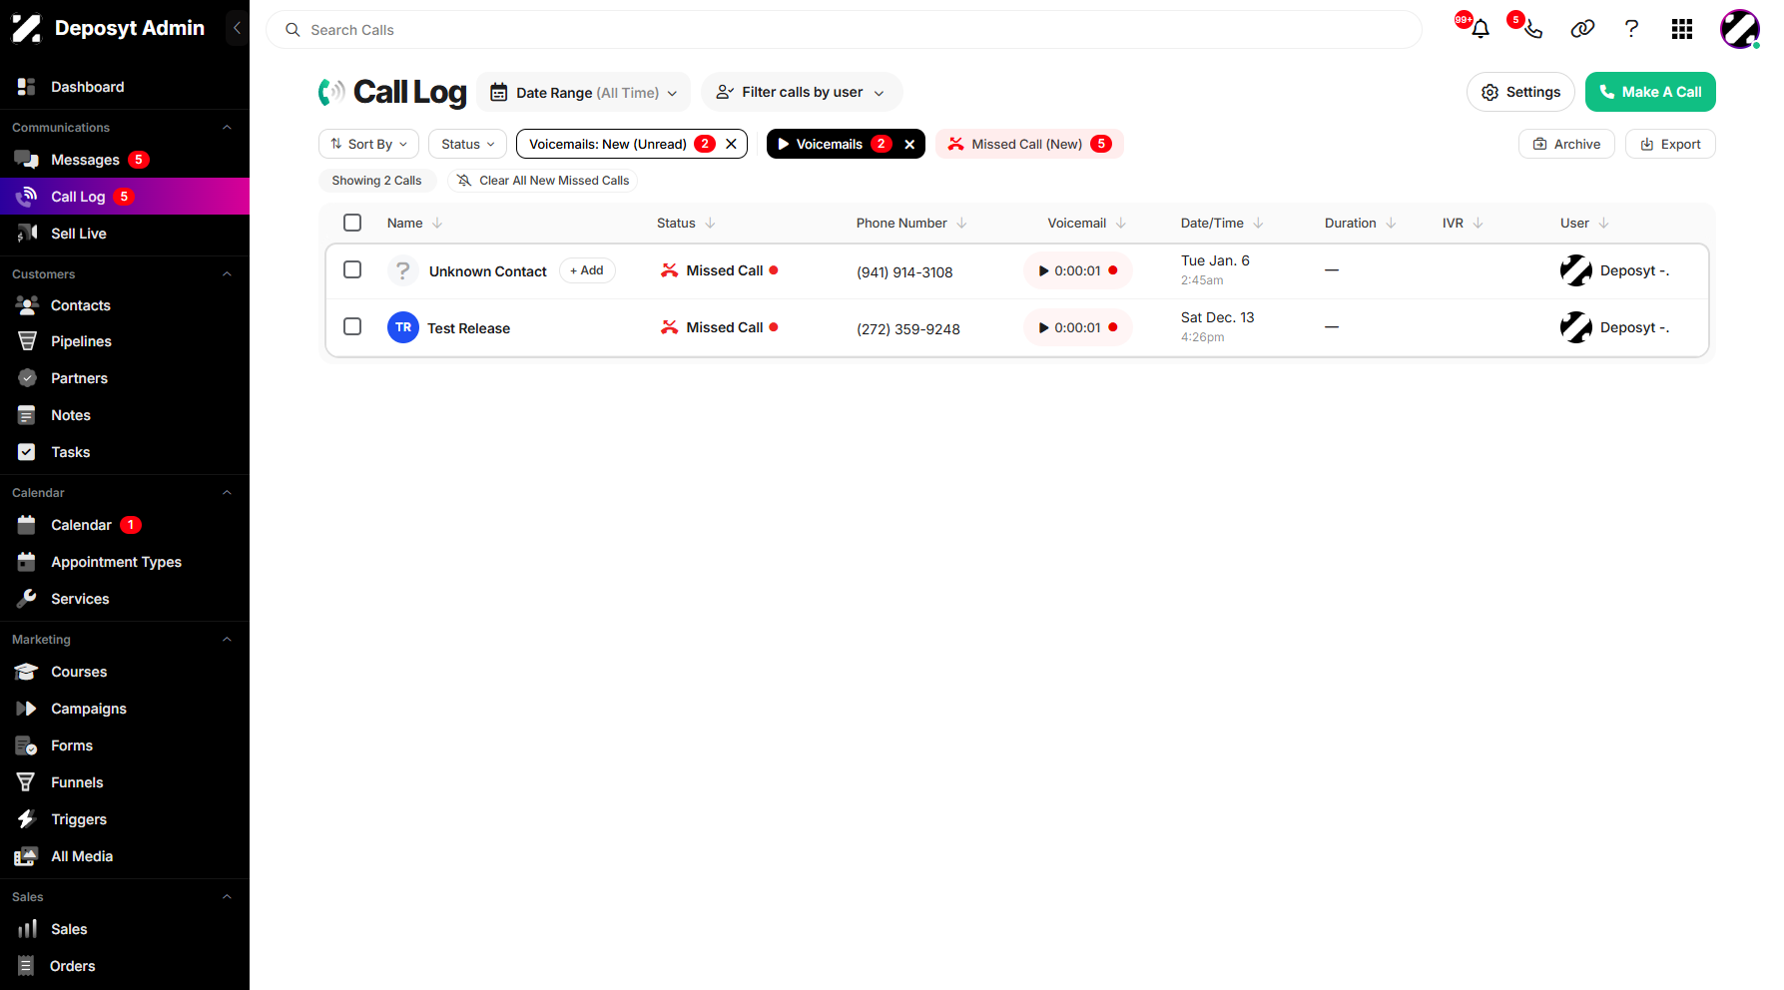This screenshot has width=1784, height=990.
Task: Collapse the Customers sidebar section
Action: click(227, 274)
